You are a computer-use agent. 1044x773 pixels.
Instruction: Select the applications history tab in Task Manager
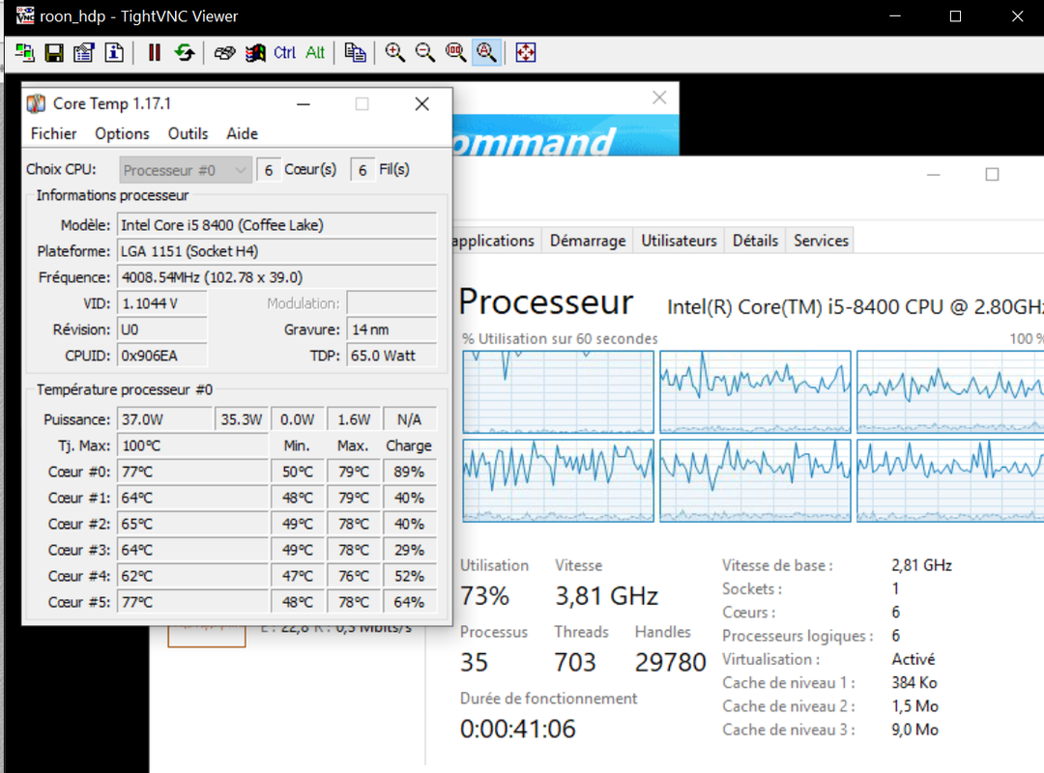click(494, 241)
